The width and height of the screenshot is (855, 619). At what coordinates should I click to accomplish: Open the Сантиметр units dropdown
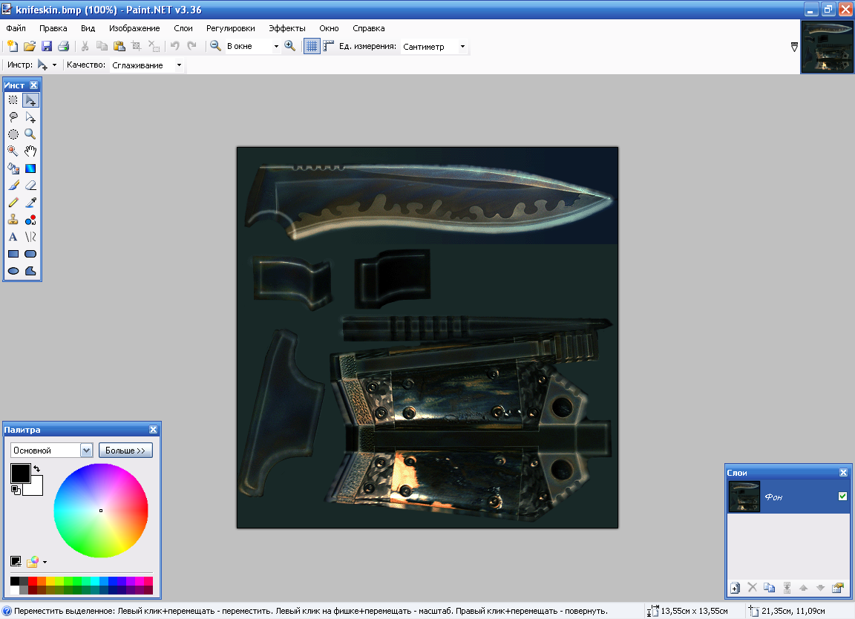tap(462, 46)
